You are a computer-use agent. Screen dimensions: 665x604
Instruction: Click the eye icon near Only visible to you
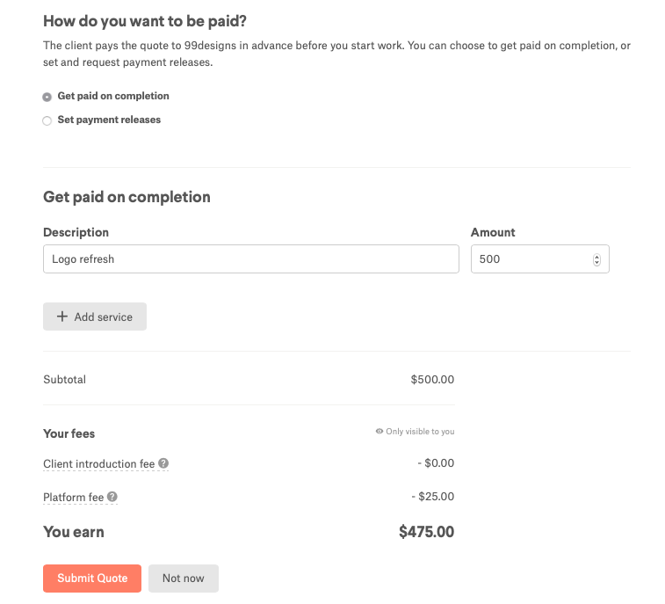coord(379,432)
